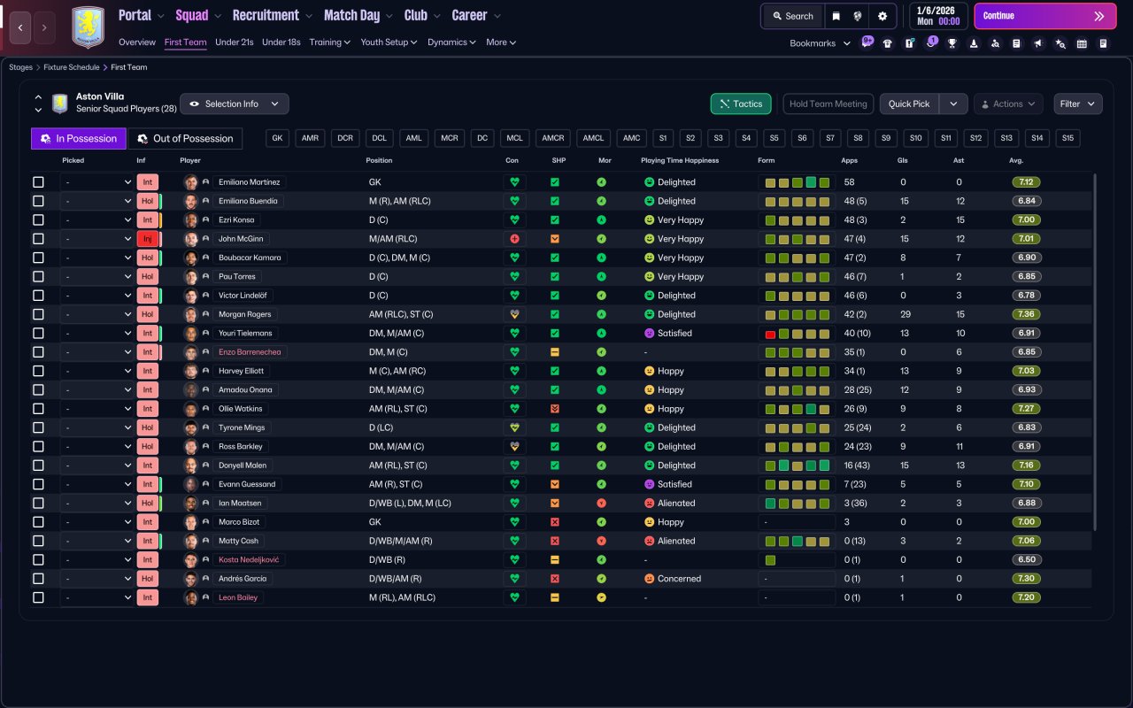This screenshot has width=1133, height=708.
Task: Click Evann Guessand's orange sharpness icon
Action: point(555,484)
